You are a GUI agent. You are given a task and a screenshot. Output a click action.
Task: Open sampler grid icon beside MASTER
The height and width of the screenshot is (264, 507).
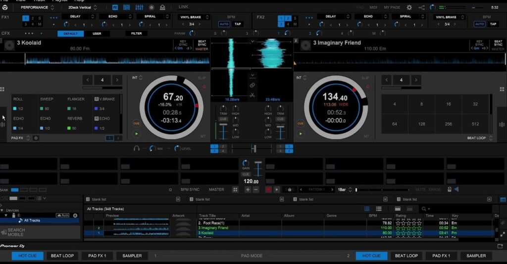(235, 190)
